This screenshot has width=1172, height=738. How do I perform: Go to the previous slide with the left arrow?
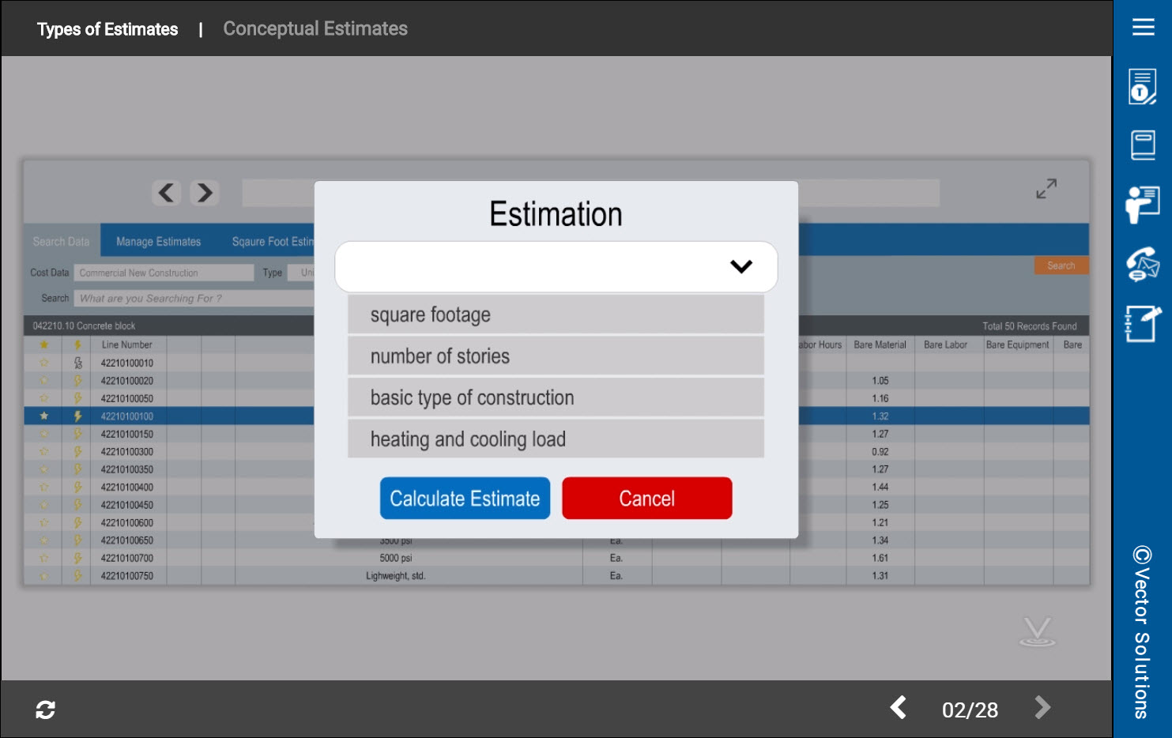point(899,708)
